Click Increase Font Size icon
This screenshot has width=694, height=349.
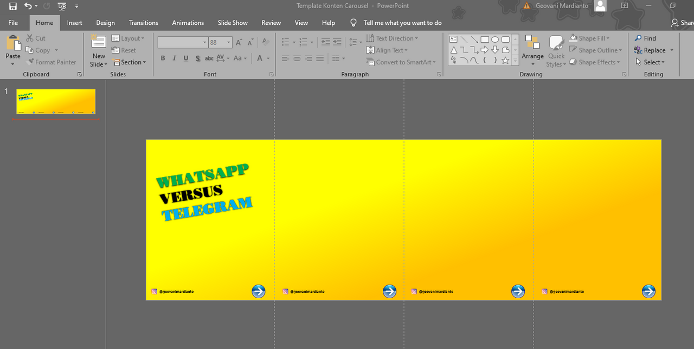tap(239, 42)
